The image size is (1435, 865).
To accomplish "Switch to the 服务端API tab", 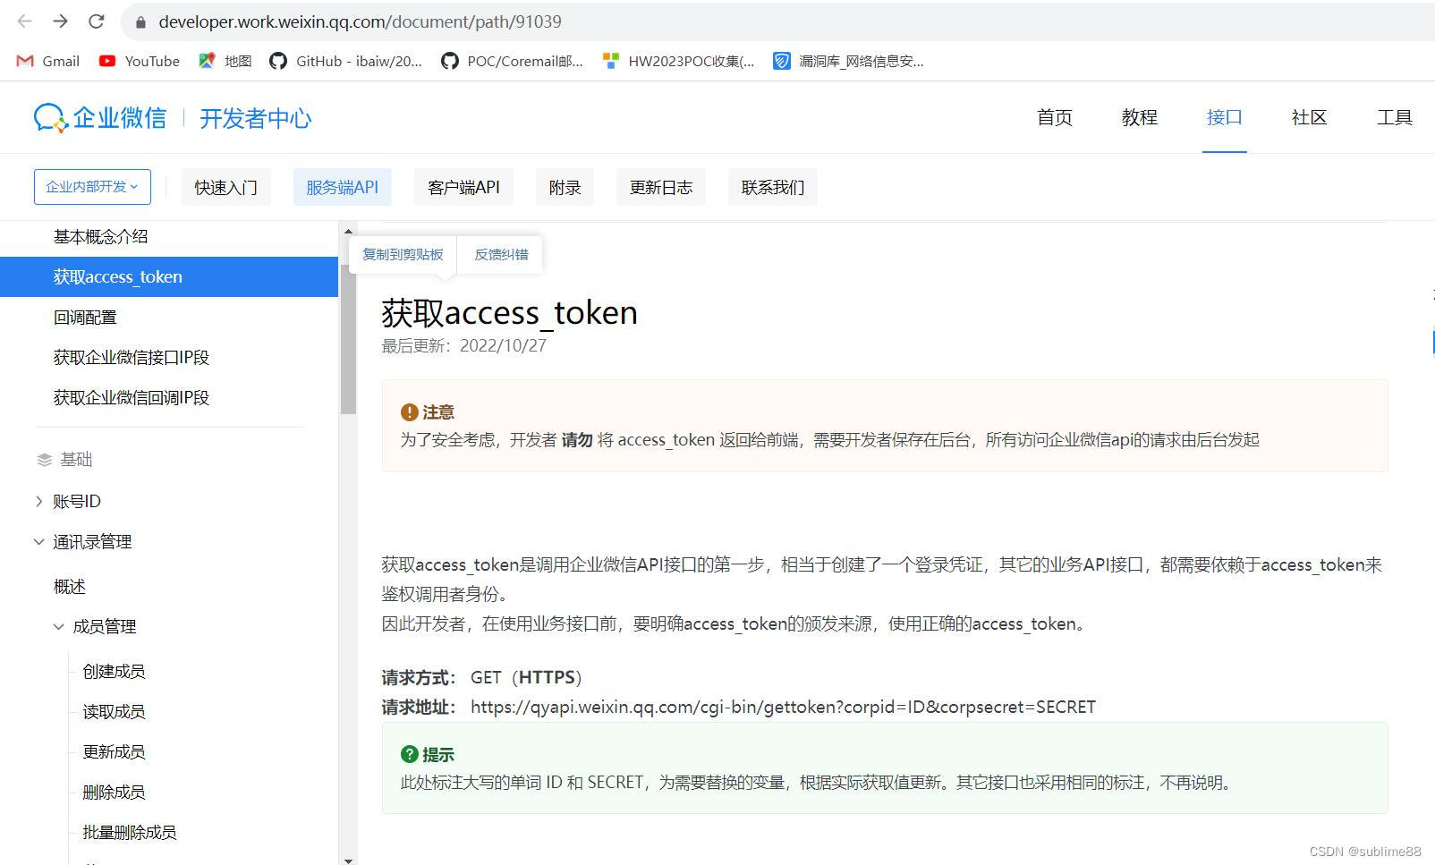I will (342, 187).
